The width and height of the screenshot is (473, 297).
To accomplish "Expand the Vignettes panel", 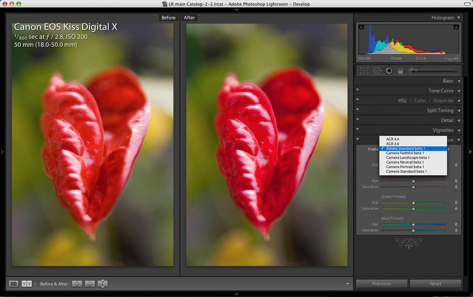I will (459, 130).
